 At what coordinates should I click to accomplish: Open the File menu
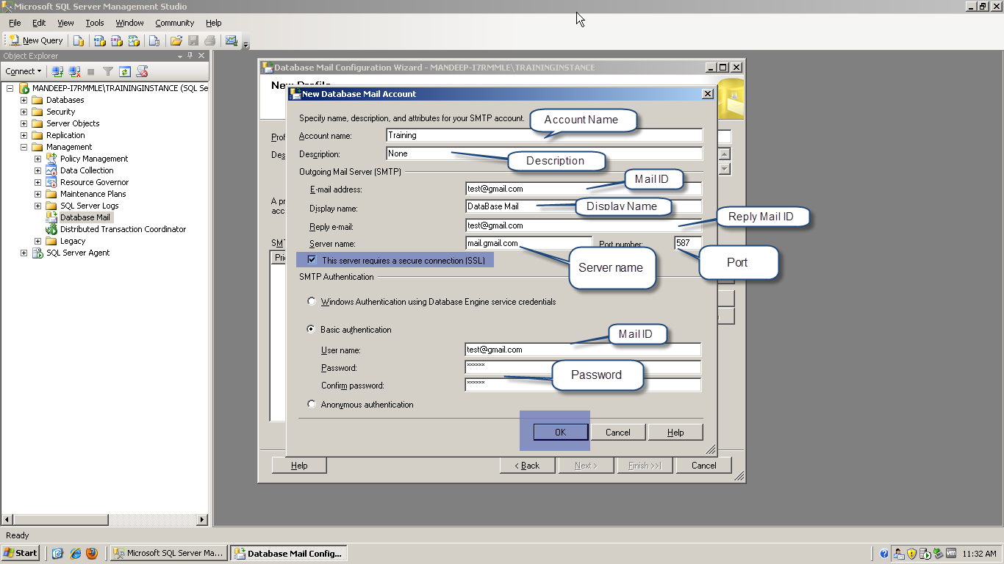point(15,23)
